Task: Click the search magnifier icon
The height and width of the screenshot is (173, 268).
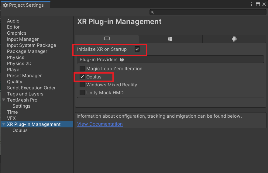Action: click(x=153, y=12)
